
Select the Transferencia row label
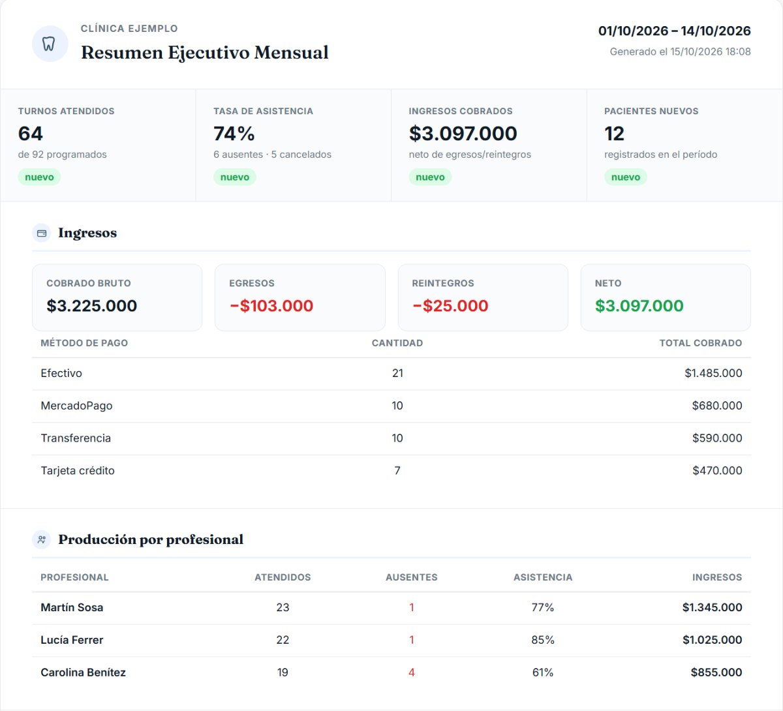76,438
